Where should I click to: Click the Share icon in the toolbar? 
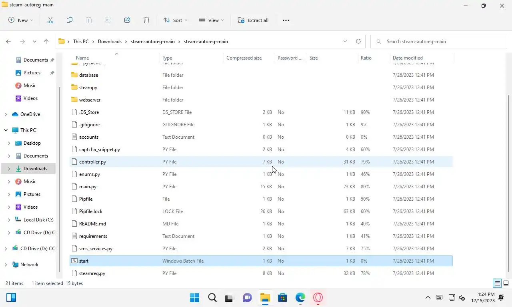click(127, 20)
